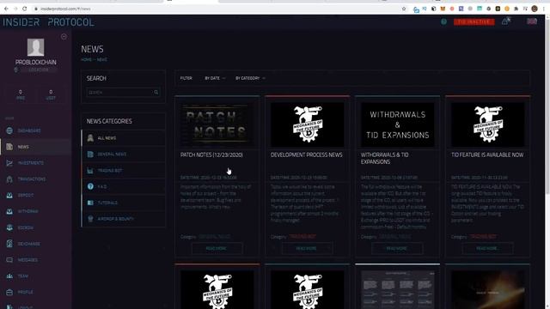
Task: Open the TID Feature Is Available Now title
Action: point(487,154)
